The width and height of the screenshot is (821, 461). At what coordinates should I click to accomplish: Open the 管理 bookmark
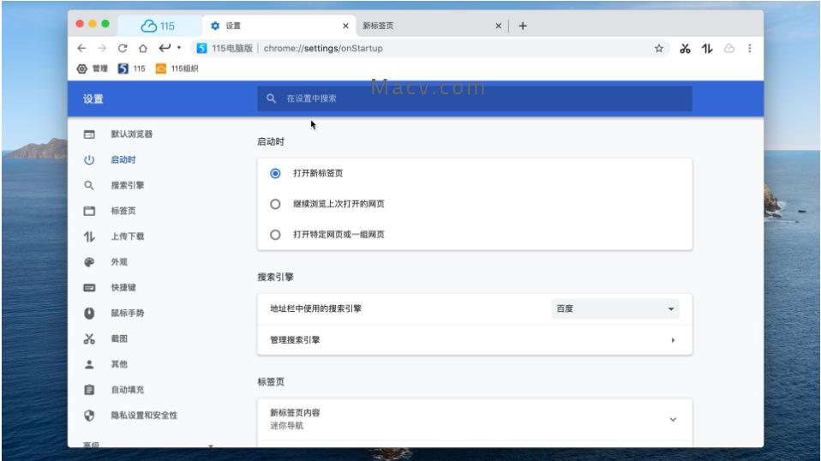click(93, 69)
